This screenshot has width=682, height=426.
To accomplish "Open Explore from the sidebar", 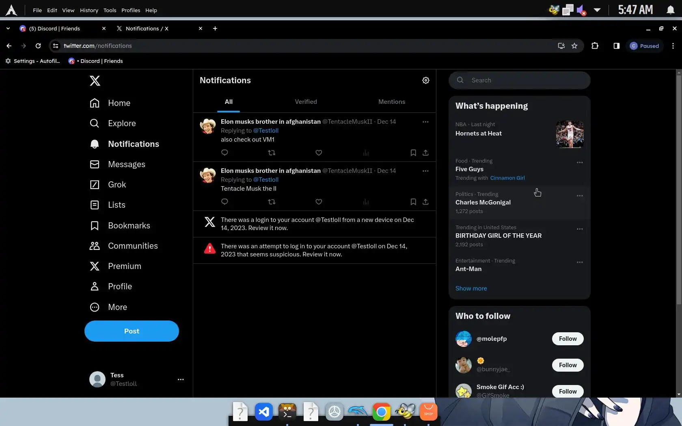I will point(112,123).
